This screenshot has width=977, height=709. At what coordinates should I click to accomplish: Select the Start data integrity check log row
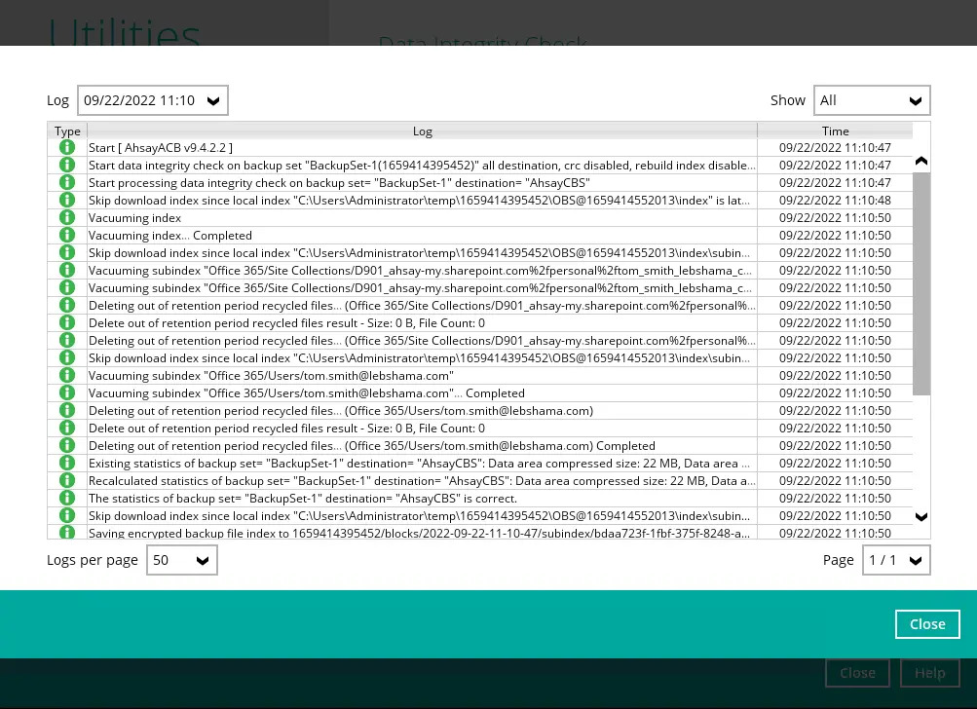(422, 166)
